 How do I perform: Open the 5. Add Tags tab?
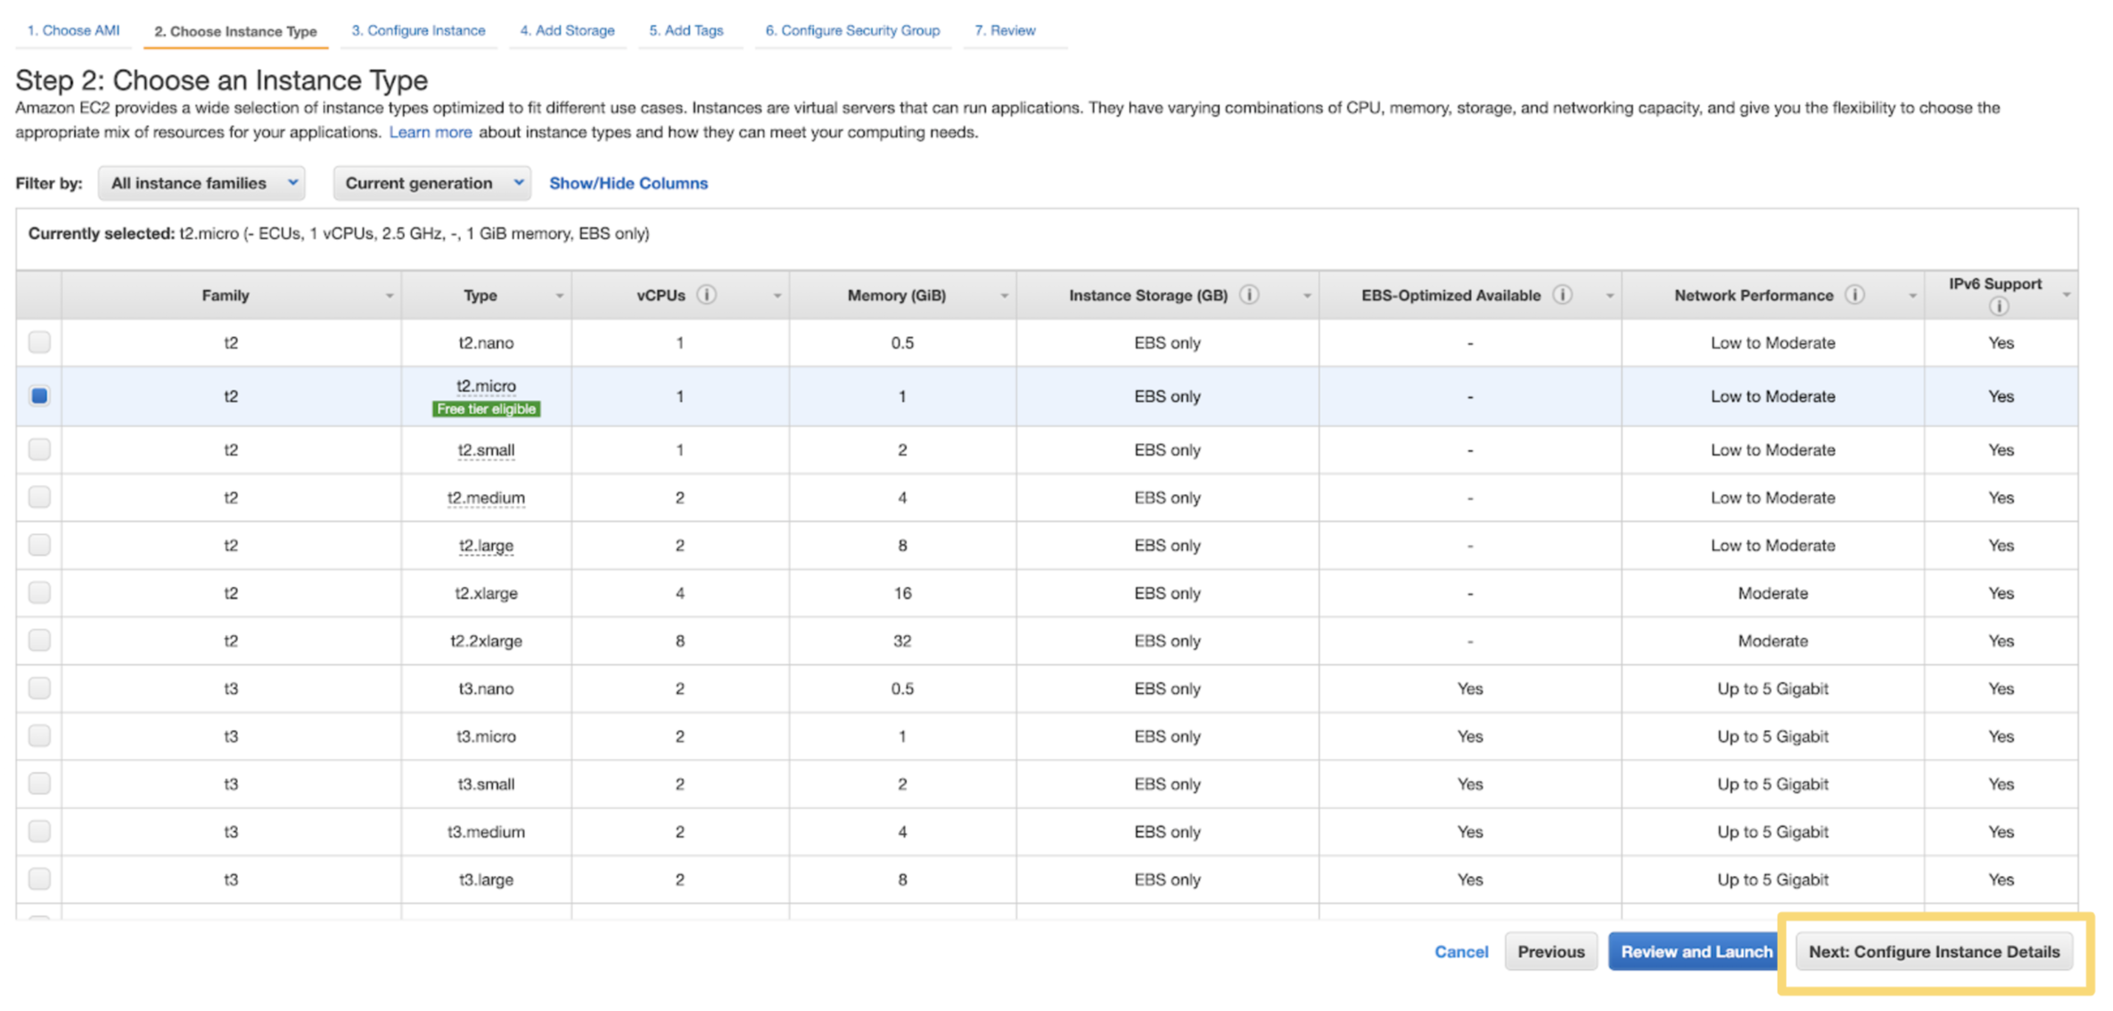[x=686, y=30]
